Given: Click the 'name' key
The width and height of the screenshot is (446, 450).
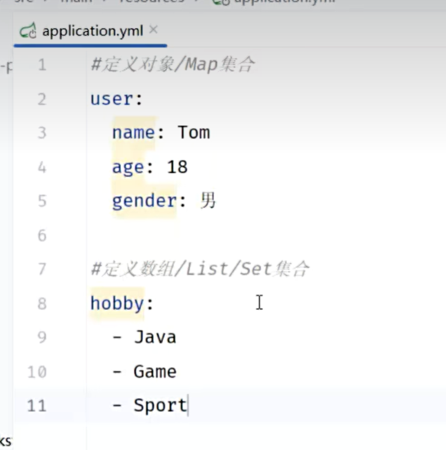Looking at the screenshot, I should pyautogui.click(x=134, y=133).
